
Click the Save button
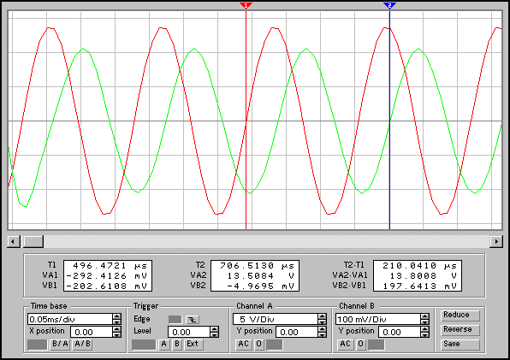[x=460, y=345]
